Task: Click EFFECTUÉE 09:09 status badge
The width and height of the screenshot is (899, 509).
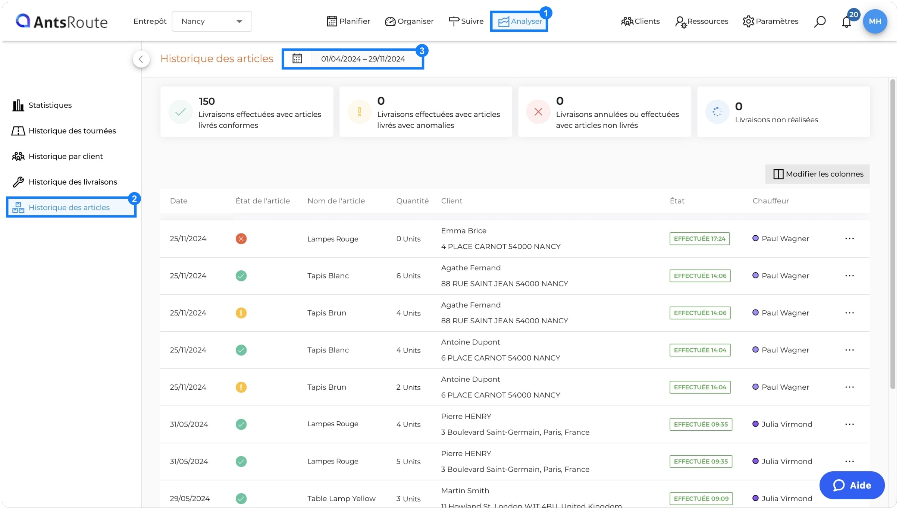Action: (x=701, y=499)
